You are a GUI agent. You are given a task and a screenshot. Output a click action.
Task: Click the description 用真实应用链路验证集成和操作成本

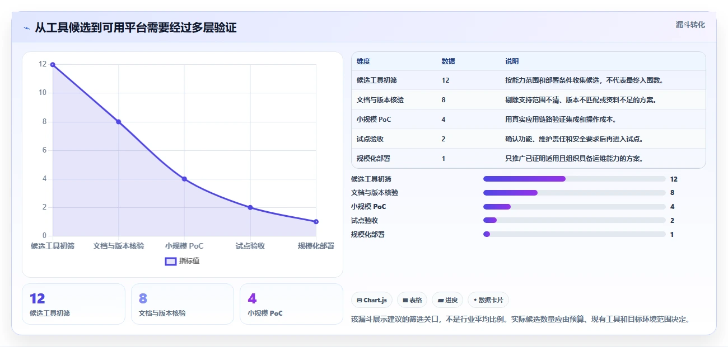pos(561,120)
